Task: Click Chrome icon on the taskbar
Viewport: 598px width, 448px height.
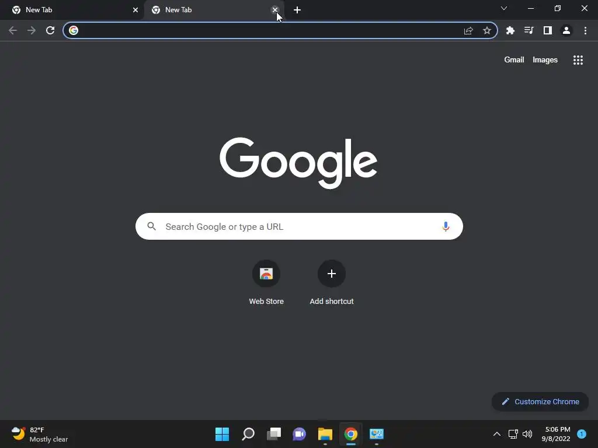Action: tap(350, 434)
